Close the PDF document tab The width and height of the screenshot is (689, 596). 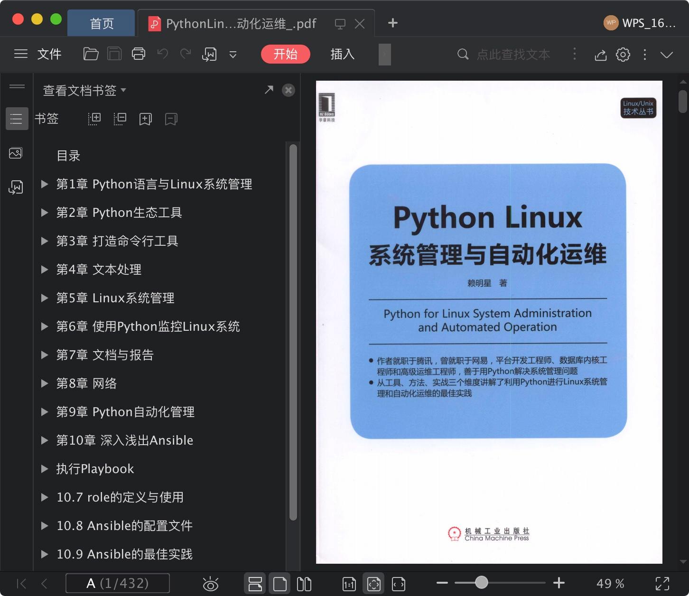pos(360,24)
